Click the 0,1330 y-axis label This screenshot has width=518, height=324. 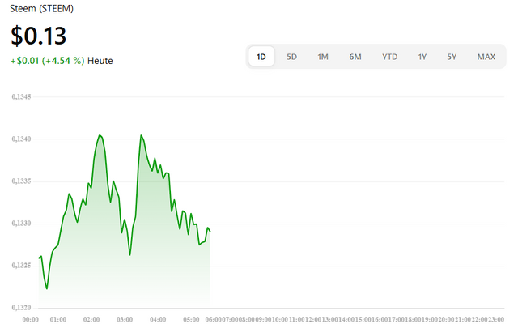point(21,224)
